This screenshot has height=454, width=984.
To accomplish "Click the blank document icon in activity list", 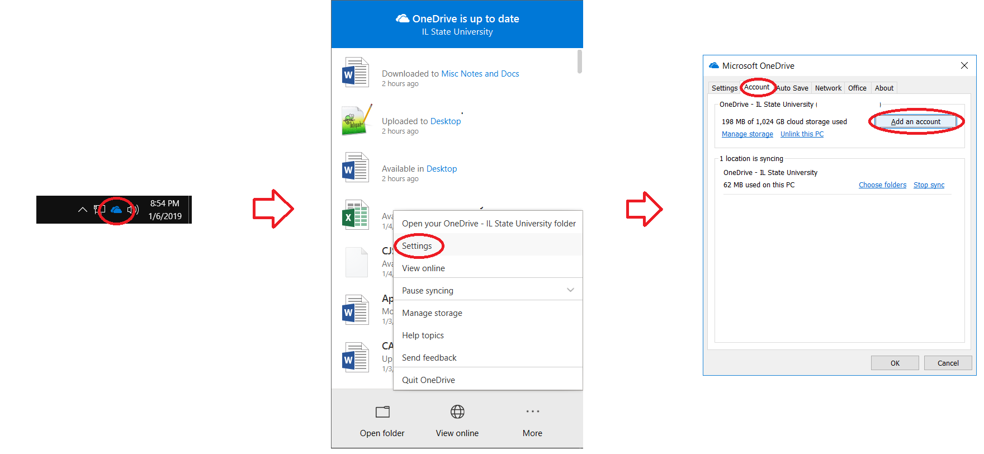I will (357, 262).
